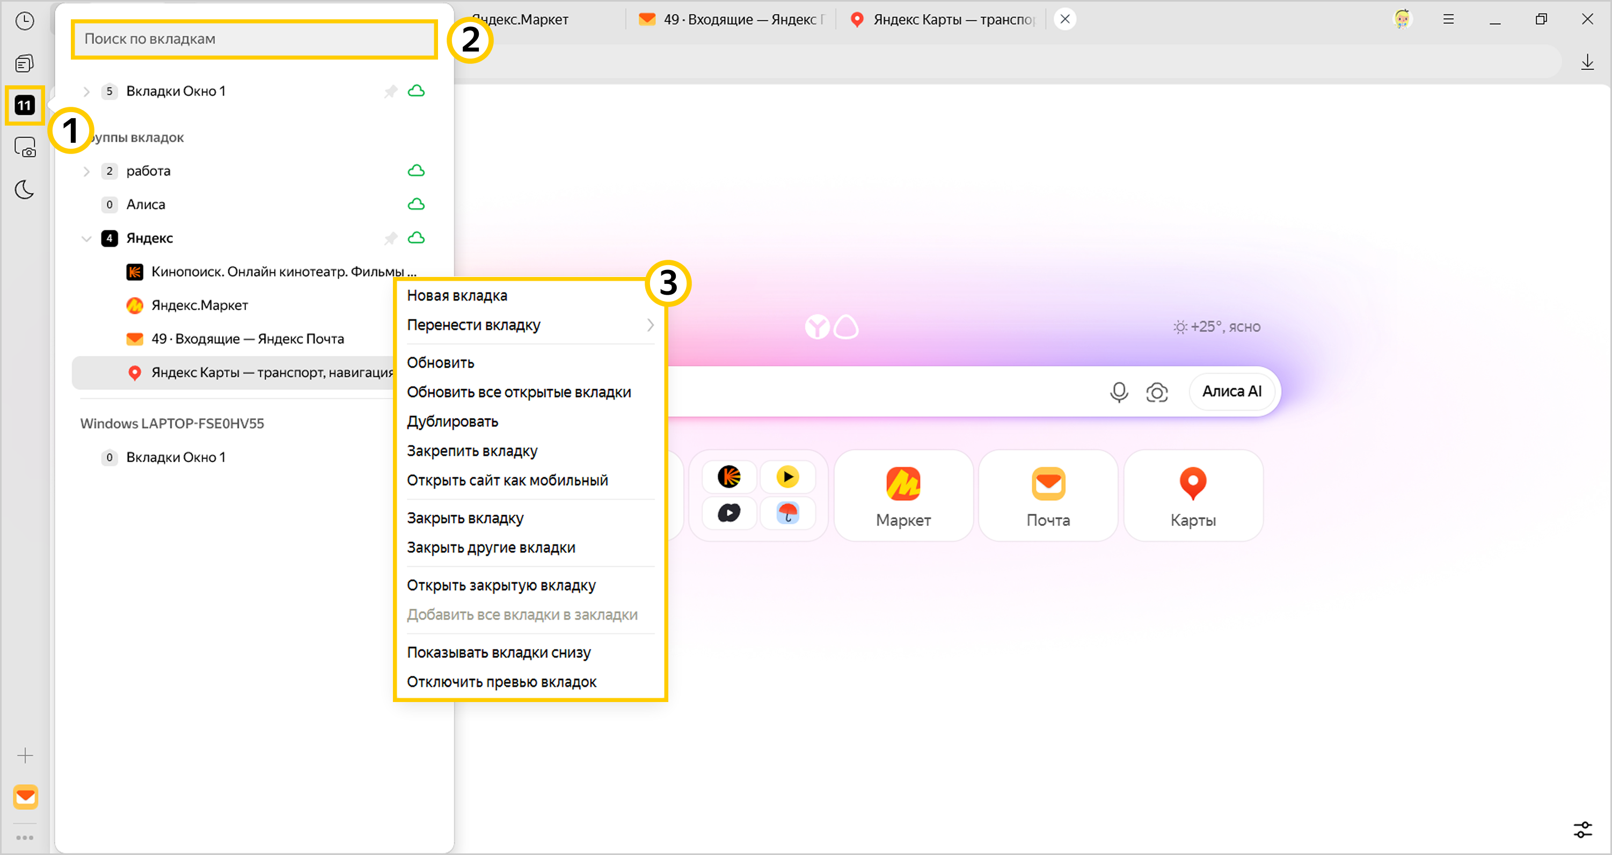
Task: Expand the Вкладки Окно 1 group with 5 tabs
Action: [86, 91]
